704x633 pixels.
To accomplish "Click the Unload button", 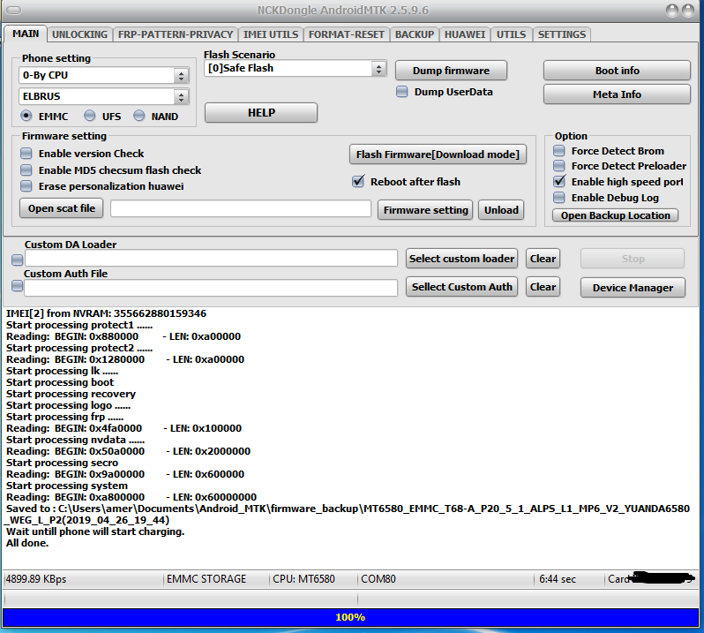I will pyautogui.click(x=501, y=210).
